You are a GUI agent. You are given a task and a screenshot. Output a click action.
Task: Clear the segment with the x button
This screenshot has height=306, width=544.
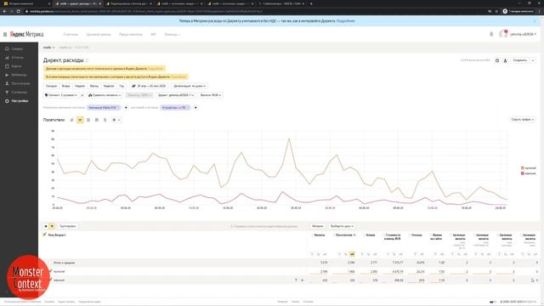click(x=82, y=95)
